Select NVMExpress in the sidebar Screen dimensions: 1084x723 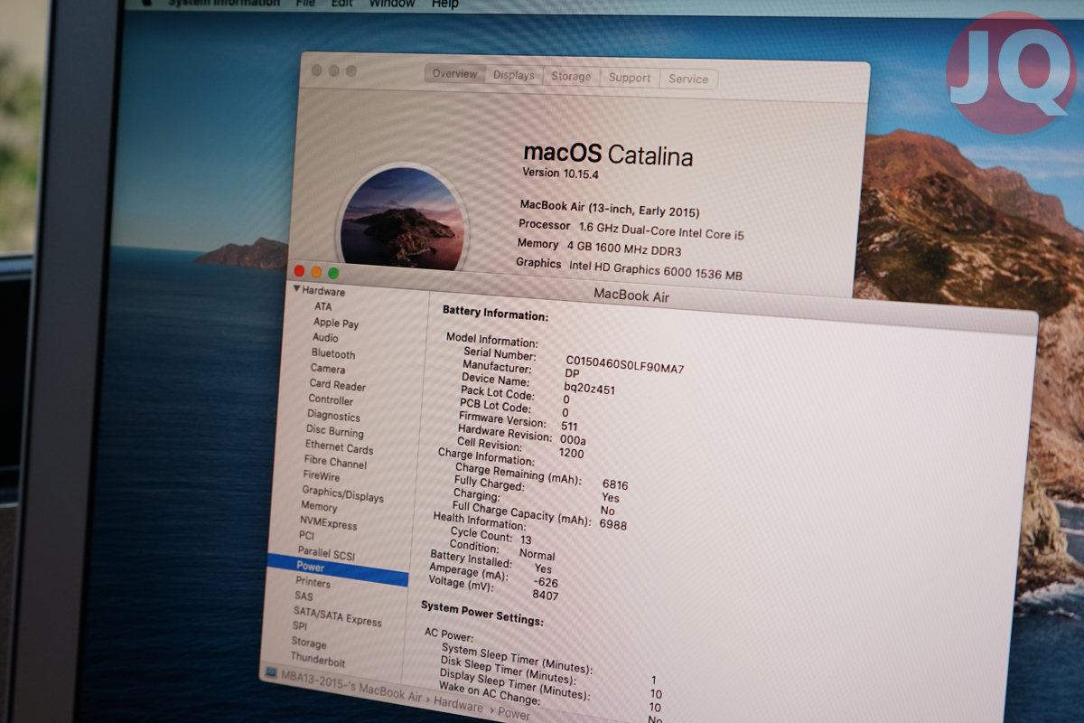coord(328,522)
